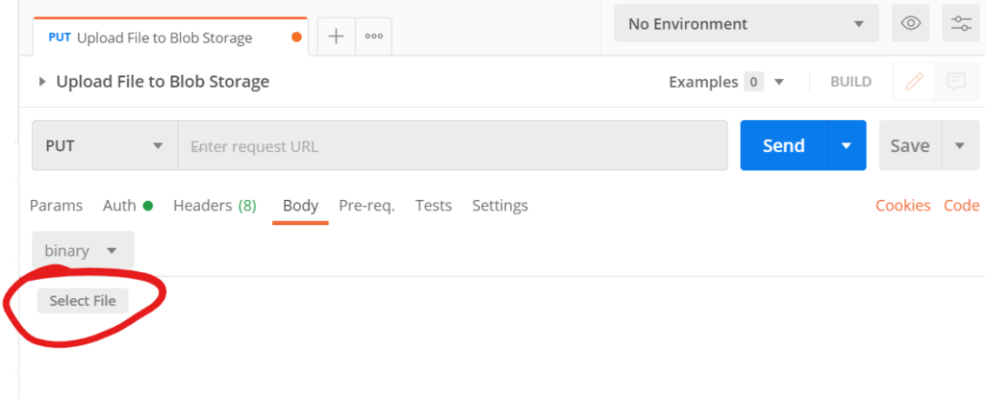Click the environment quick look eye icon
This screenshot has height=399, width=985.
coord(911,24)
